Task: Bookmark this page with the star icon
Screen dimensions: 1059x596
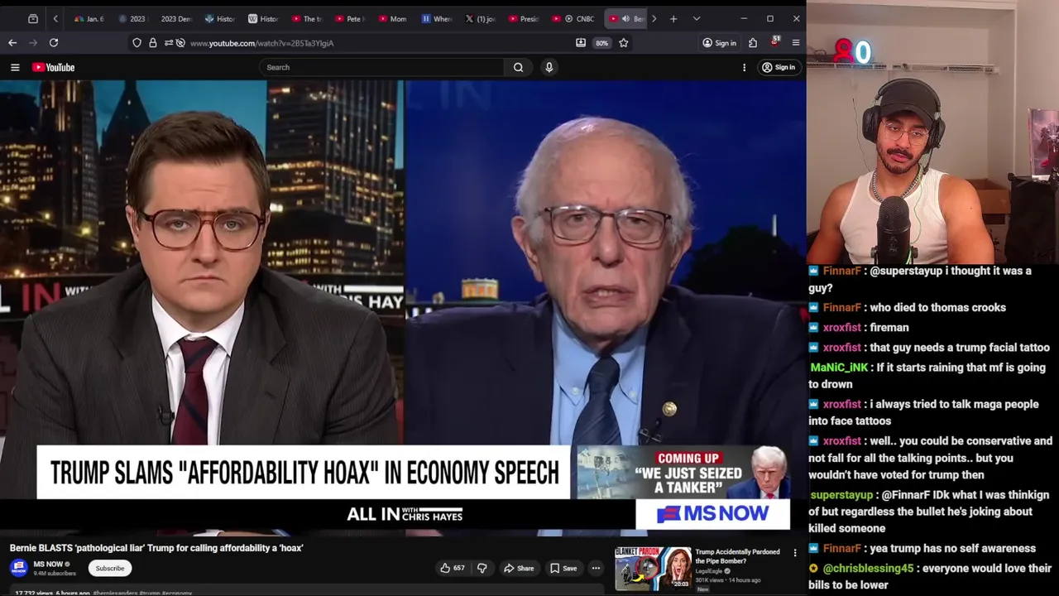Action: point(624,43)
